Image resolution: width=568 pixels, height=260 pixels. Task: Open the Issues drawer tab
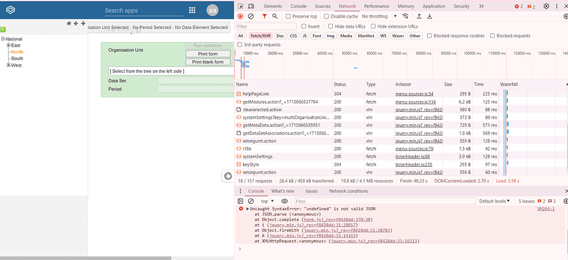311,191
